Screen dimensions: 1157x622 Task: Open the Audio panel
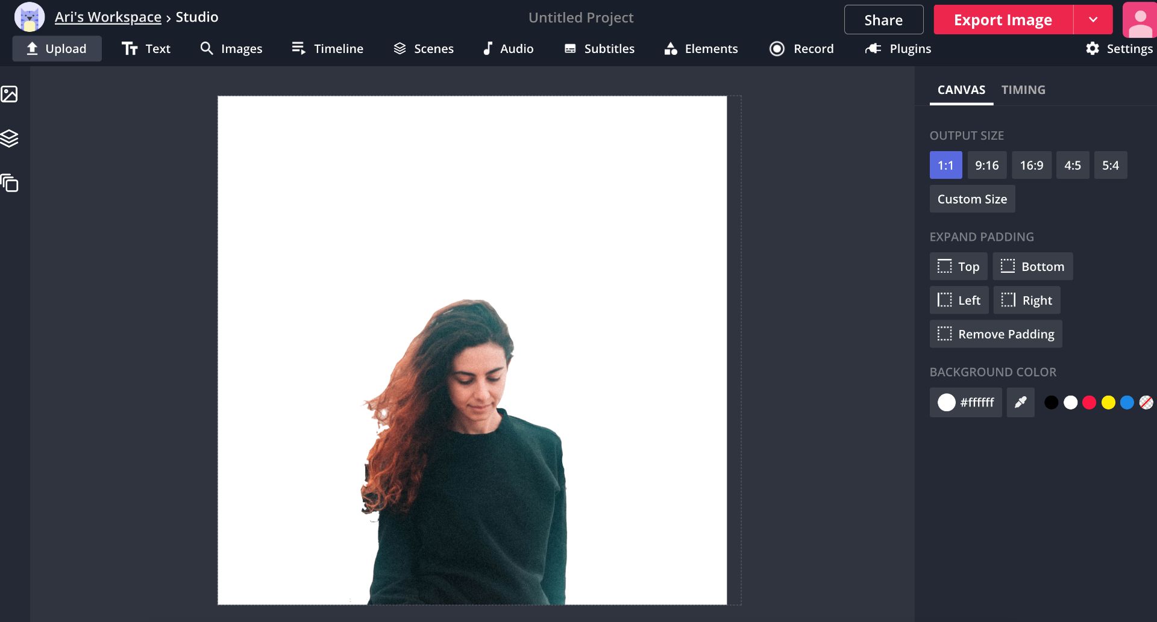(507, 48)
